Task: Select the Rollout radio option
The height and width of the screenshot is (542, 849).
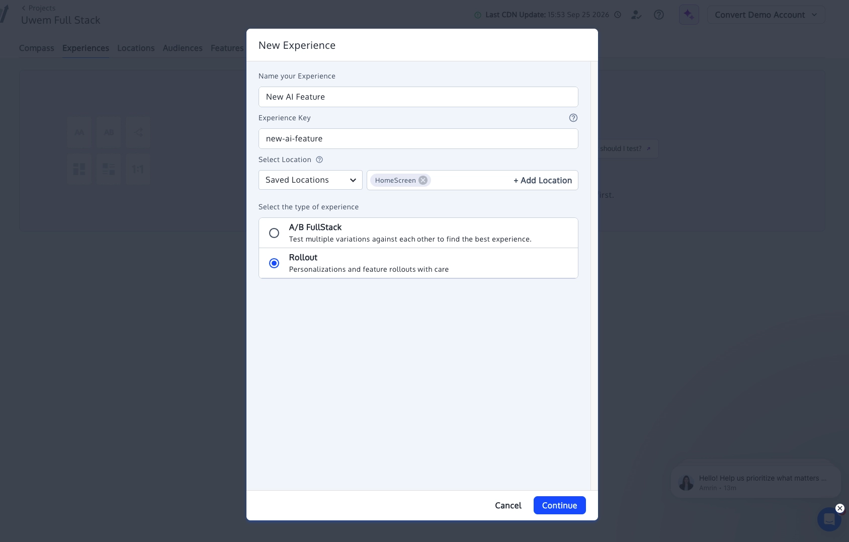Action: pos(274,263)
